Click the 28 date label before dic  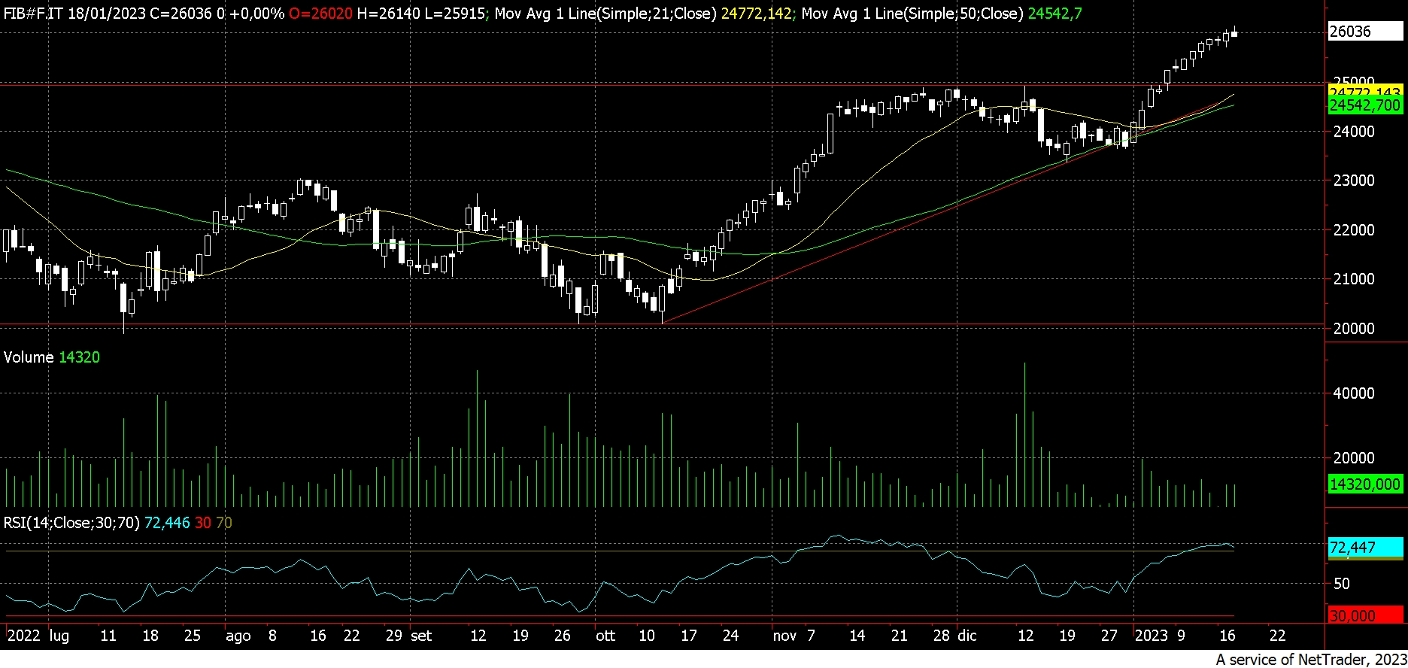click(x=942, y=636)
